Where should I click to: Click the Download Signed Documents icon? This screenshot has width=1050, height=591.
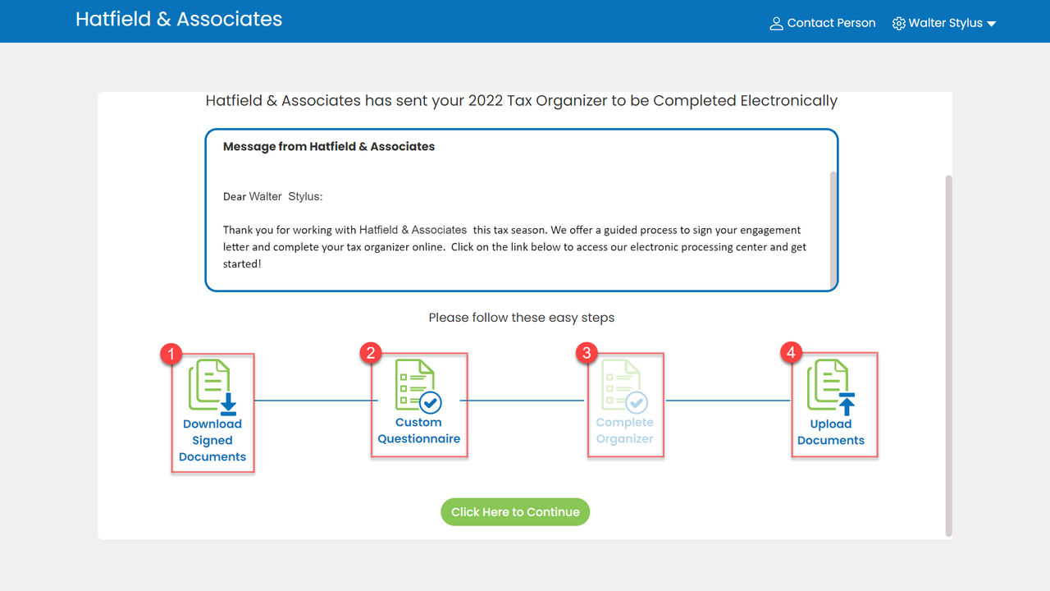click(212, 387)
